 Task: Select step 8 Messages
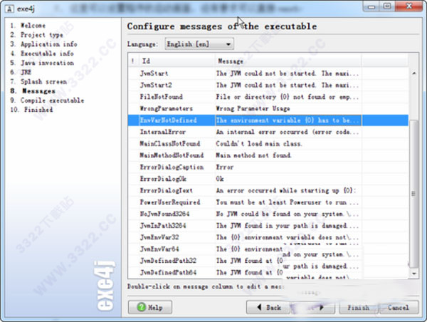point(33,91)
